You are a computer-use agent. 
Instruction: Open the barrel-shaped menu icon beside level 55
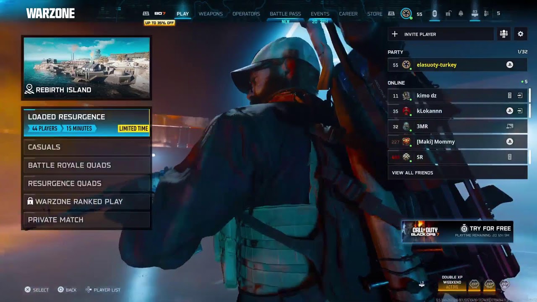[434, 14]
